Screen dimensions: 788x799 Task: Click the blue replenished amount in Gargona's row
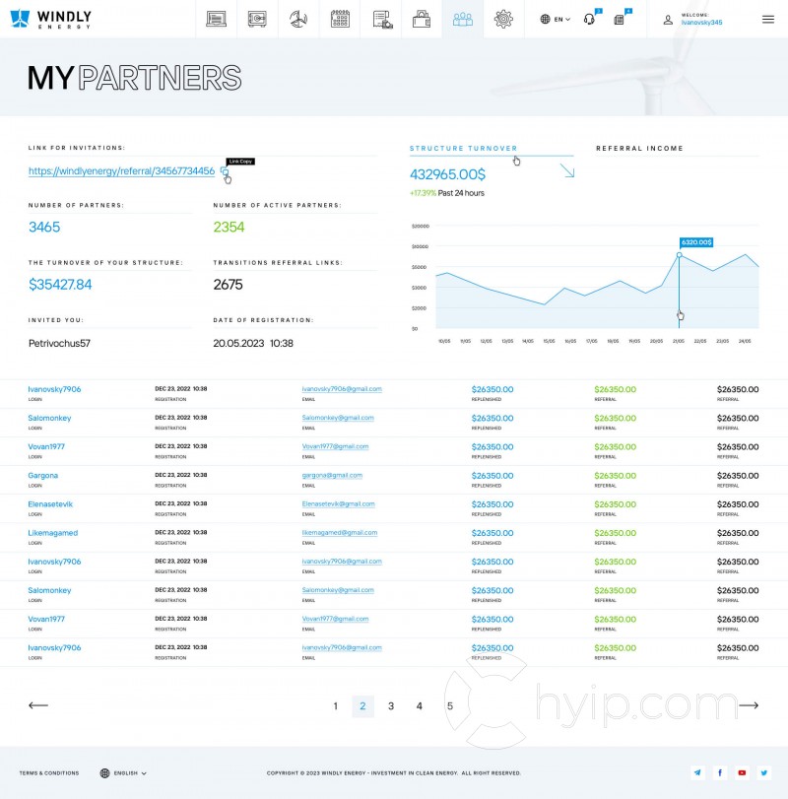(492, 476)
